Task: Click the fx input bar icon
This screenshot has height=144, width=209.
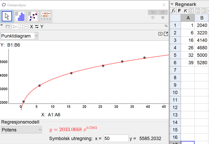Action: [173, 11]
